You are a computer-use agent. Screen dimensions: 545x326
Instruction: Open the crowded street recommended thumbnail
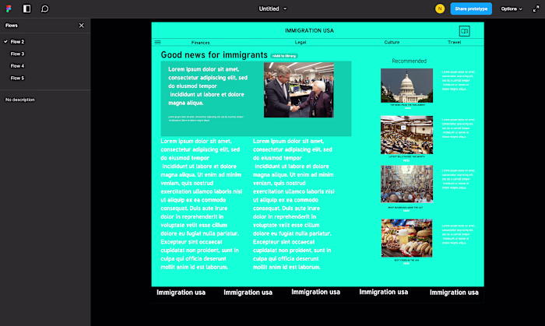[406, 184]
